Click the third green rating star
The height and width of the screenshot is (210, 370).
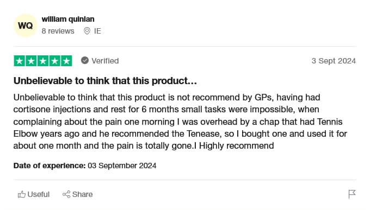click(43, 61)
